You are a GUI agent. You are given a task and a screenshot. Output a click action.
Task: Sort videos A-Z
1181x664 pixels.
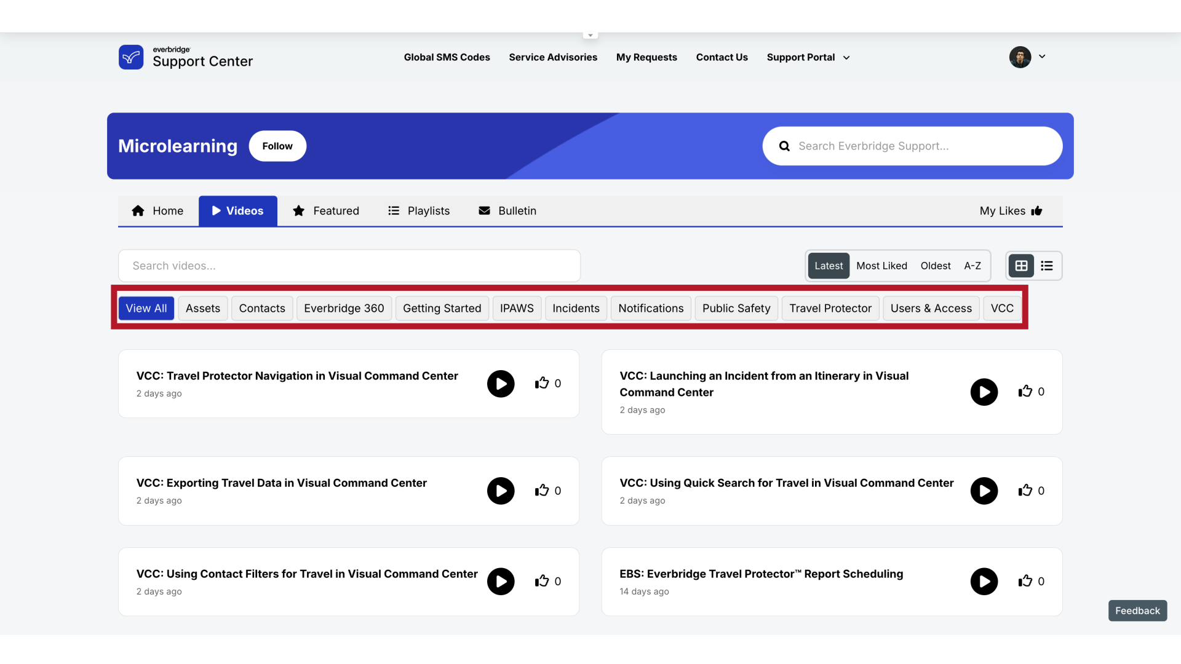click(x=972, y=266)
